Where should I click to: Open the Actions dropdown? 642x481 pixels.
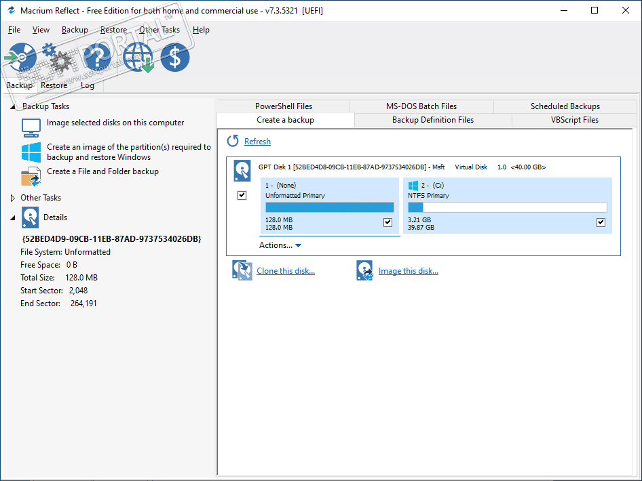pyautogui.click(x=280, y=245)
